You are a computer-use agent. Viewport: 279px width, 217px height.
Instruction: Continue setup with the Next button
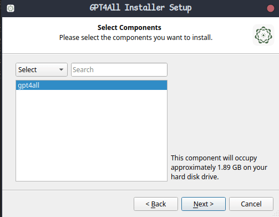pos(204,204)
